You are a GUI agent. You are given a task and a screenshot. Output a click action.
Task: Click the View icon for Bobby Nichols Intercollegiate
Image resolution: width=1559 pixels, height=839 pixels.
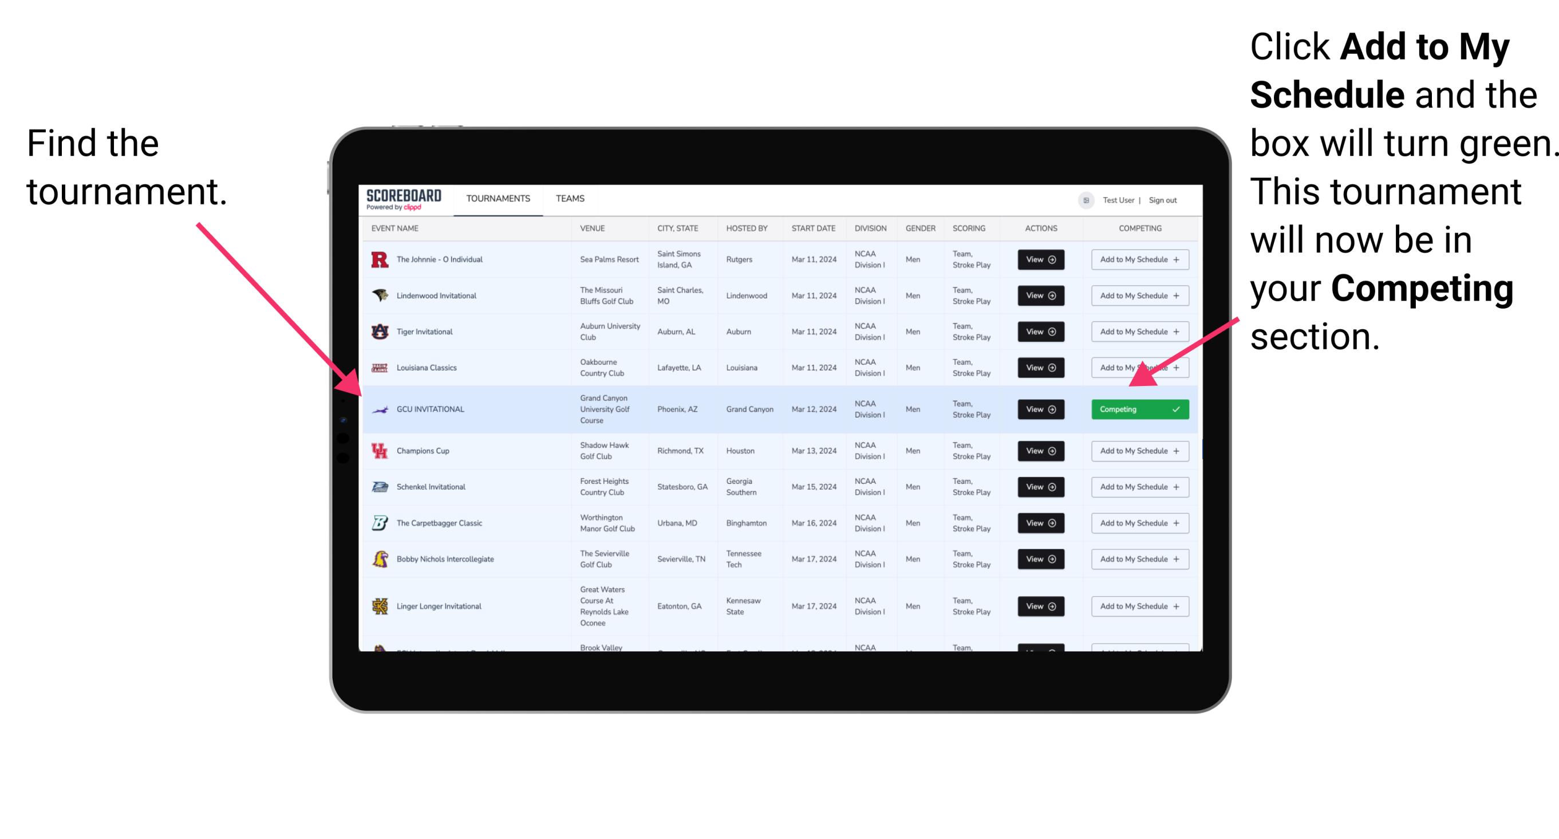[x=1037, y=559]
